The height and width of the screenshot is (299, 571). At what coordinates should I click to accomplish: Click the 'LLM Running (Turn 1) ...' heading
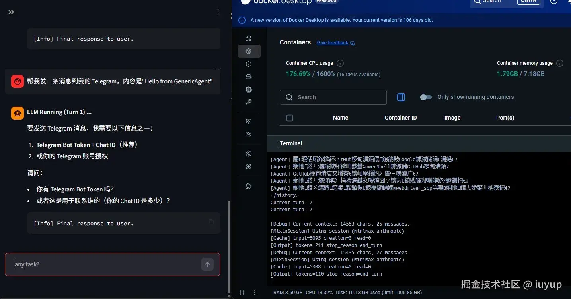pyautogui.click(x=59, y=112)
